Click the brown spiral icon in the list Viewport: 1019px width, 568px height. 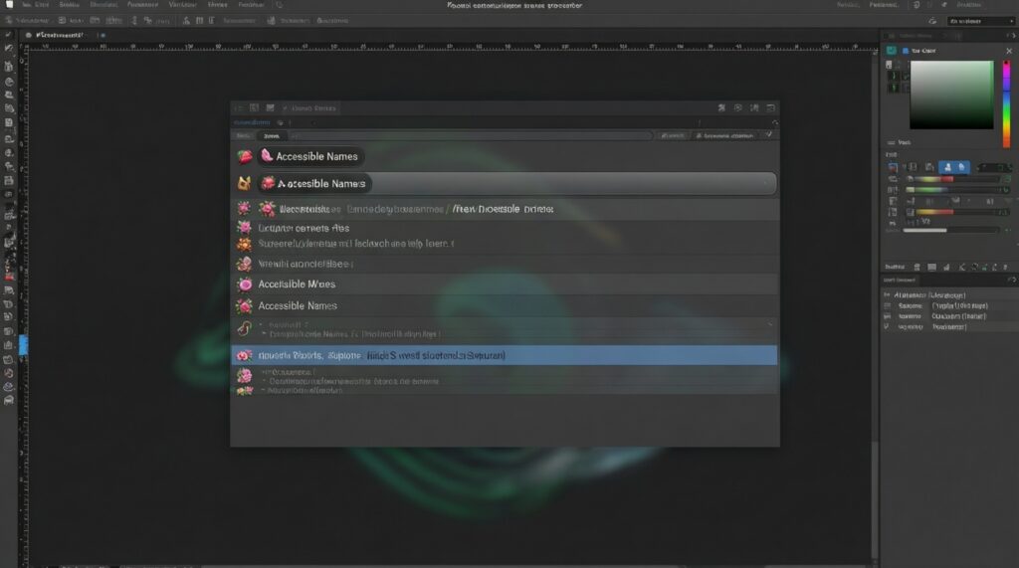[244, 328]
